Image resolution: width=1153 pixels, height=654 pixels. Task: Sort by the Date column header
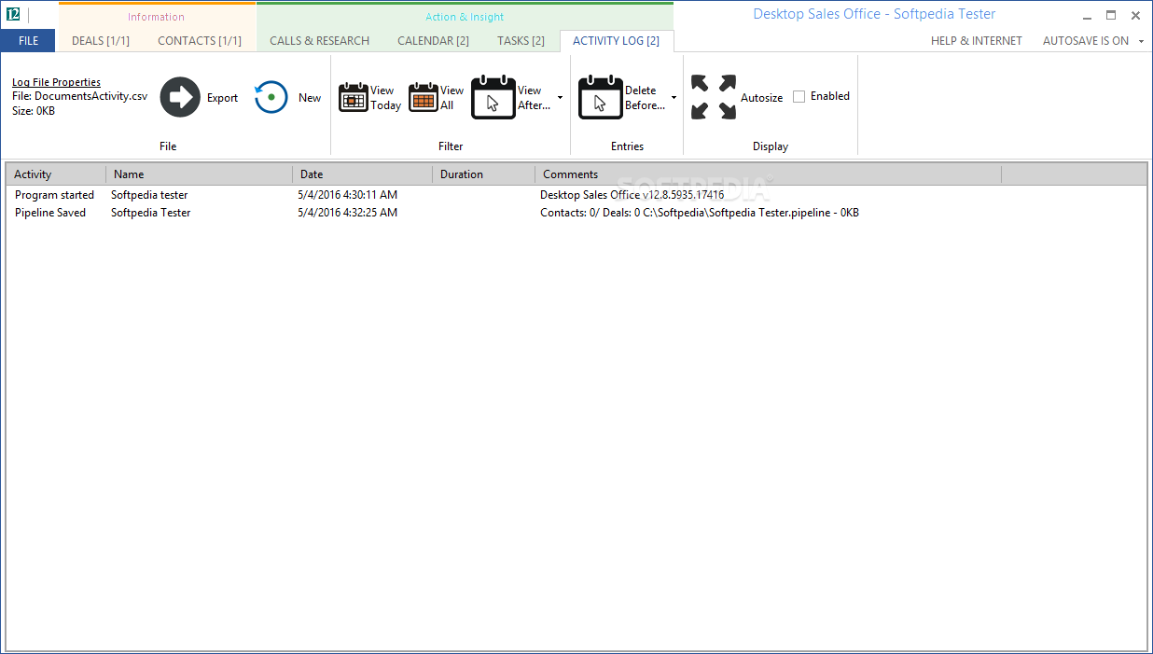tap(362, 174)
